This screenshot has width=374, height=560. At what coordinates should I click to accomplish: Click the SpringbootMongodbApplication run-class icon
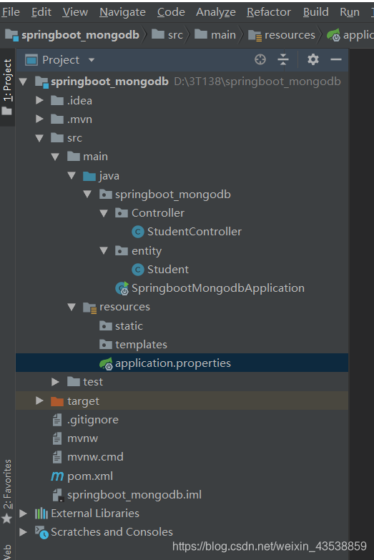(122, 288)
